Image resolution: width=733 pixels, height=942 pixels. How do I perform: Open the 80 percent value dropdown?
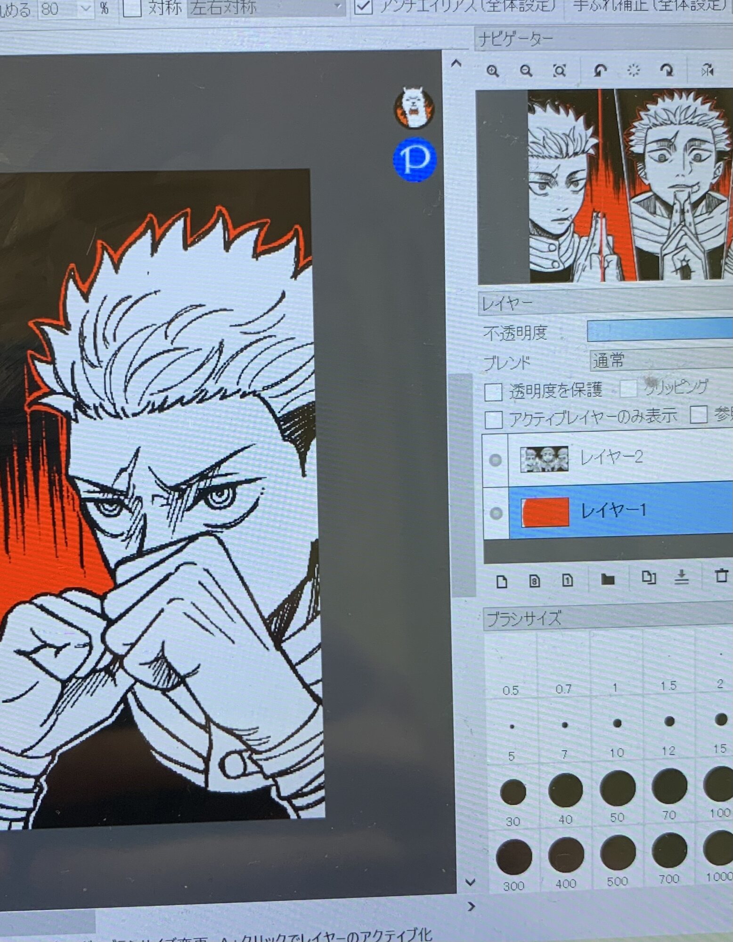tap(86, 8)
